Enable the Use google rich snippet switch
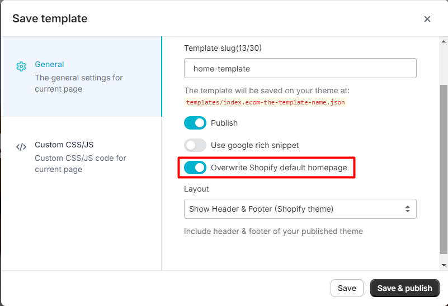This screenshot has height=306, width=448. [x=195, y=145]
